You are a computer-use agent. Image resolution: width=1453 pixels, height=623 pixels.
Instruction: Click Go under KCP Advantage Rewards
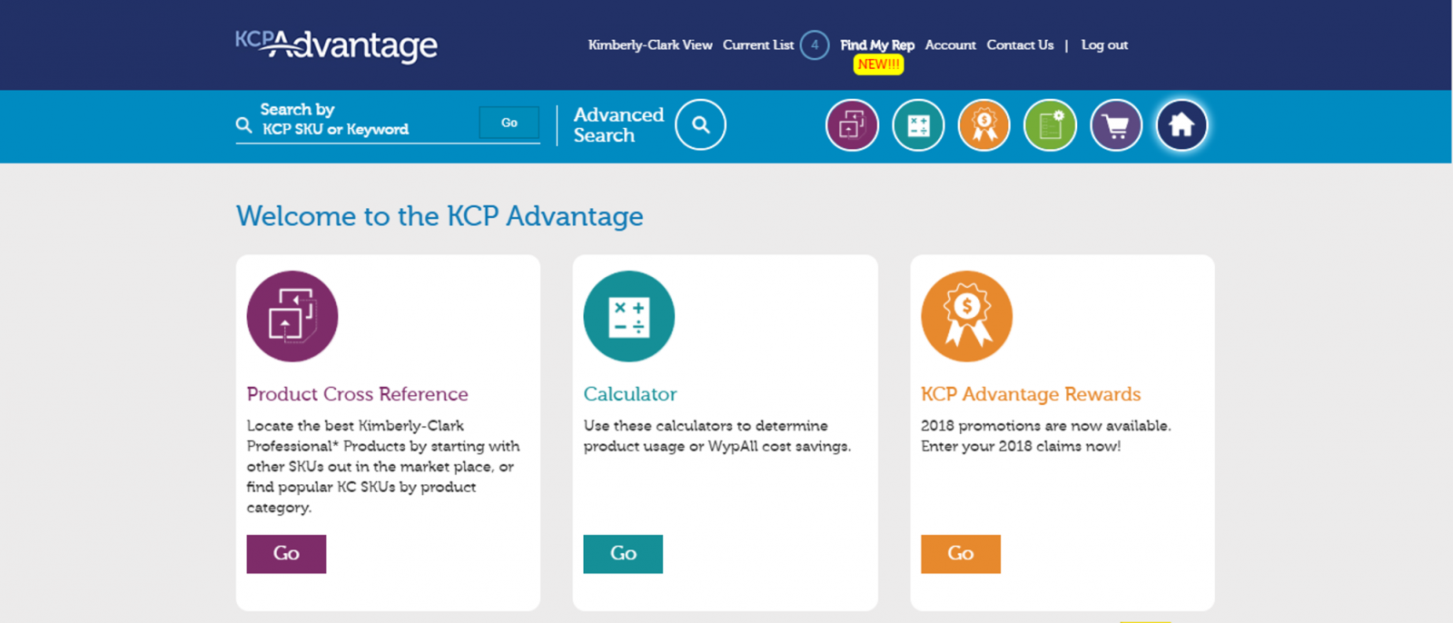point(961,554)
